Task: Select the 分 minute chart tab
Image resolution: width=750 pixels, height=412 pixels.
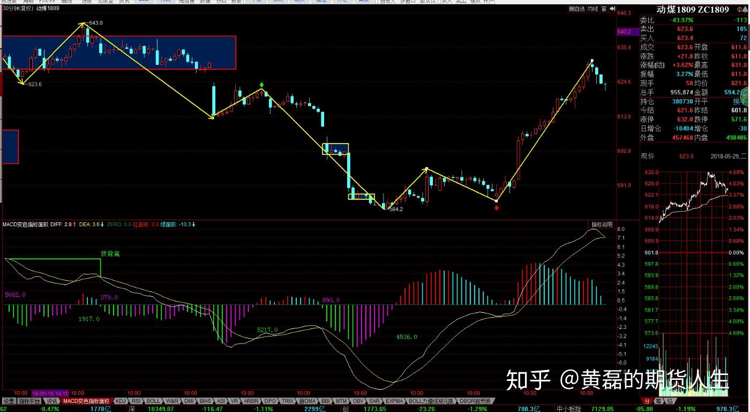Action: 646,401
